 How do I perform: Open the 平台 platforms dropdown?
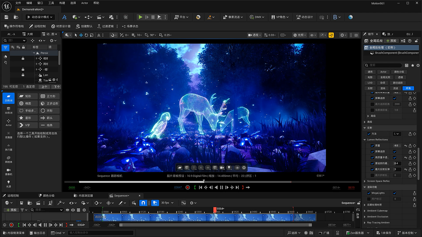click(x=182, y=17)
